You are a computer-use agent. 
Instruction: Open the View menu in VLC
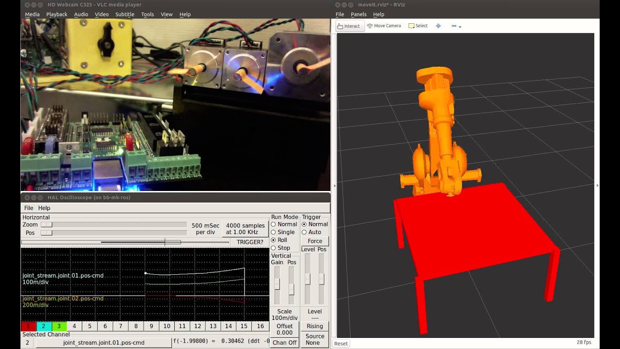[x=167, y=15]
